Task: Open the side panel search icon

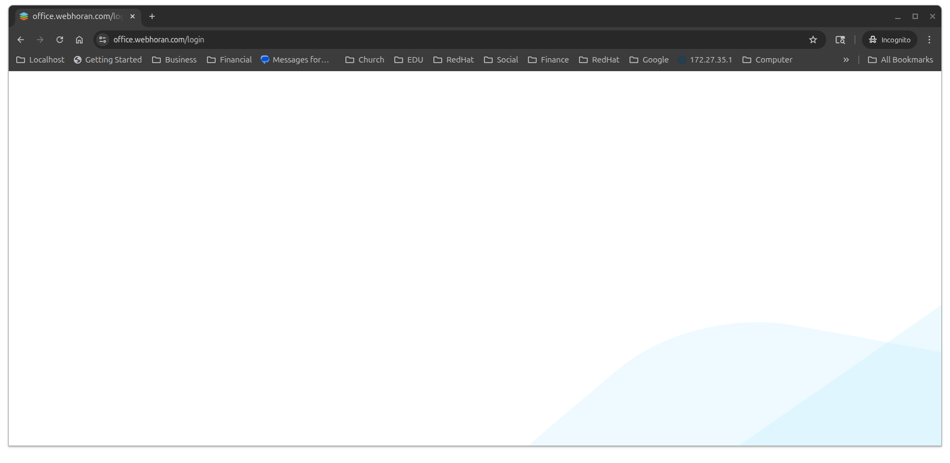Action: click(x=840, y=40)
